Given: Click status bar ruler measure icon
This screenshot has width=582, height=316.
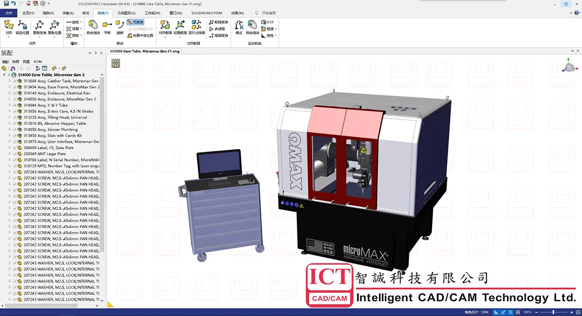Looking at the screenshot, I should [496, 312].
